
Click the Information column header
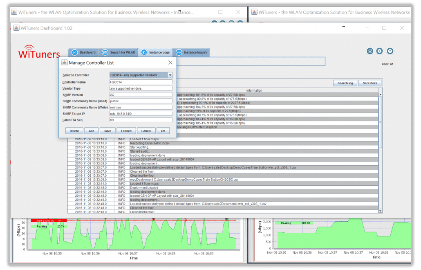[254, 90]
